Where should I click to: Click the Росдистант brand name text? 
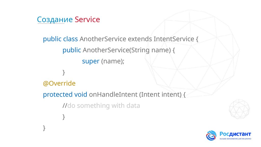235,134
